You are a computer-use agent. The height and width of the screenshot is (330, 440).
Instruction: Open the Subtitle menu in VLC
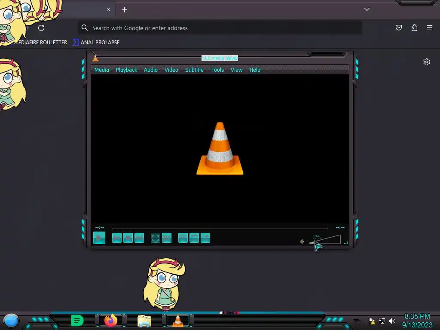194,70
